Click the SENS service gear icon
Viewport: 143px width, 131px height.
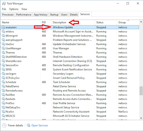tap(4, 69)
